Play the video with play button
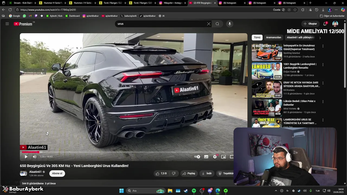Image resolution: width=347 pixels, height=195 pixels. pyautogui.click(x=26, y=157)
